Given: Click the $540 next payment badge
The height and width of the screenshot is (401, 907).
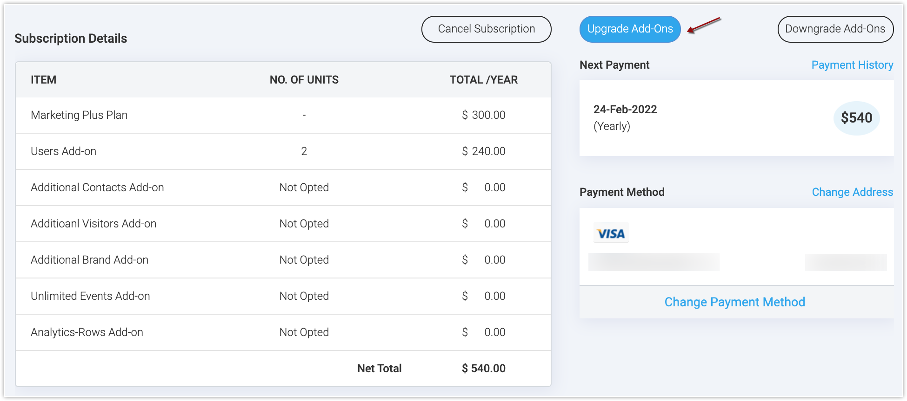Looking at the screenshot, I should coord(856,118).
